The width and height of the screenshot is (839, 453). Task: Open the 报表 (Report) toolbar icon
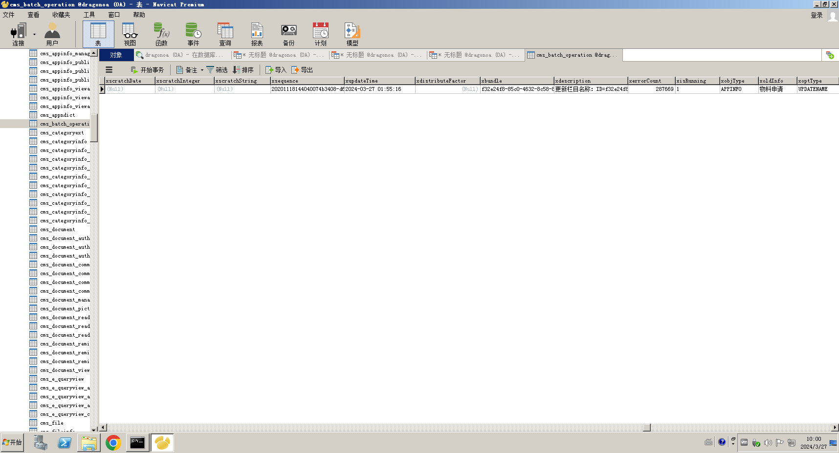coord(257,34)
